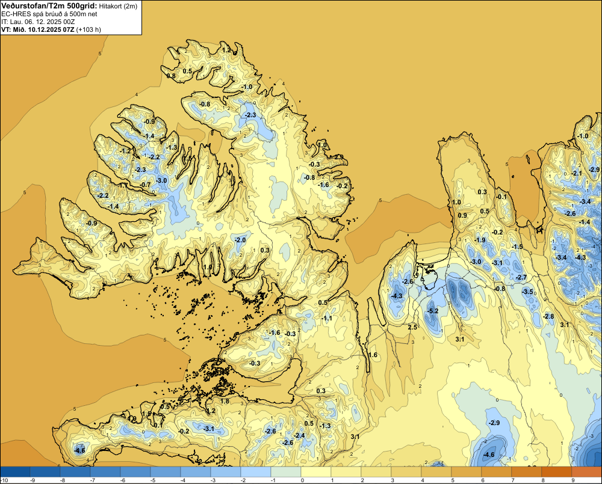602x484 pixels.
Task: Click the '-1.5' temperature label
Action: (x=517, y=247)
